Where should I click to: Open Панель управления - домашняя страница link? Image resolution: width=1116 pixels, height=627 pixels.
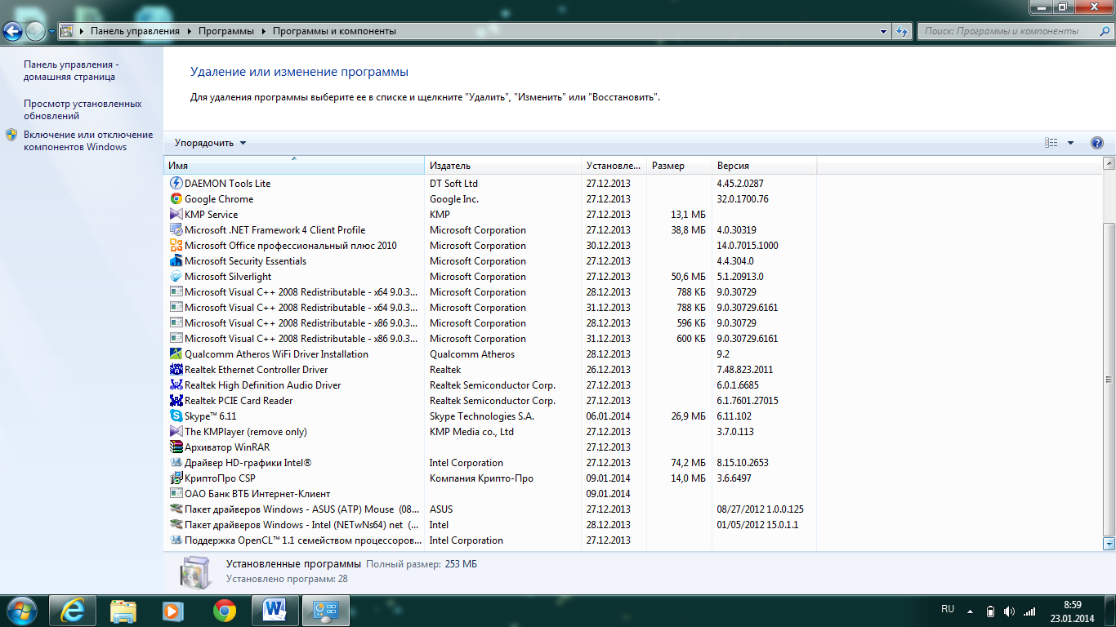coord(71,70)
